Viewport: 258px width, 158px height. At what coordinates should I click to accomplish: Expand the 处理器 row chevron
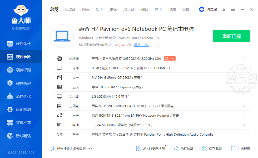point(244,59)
